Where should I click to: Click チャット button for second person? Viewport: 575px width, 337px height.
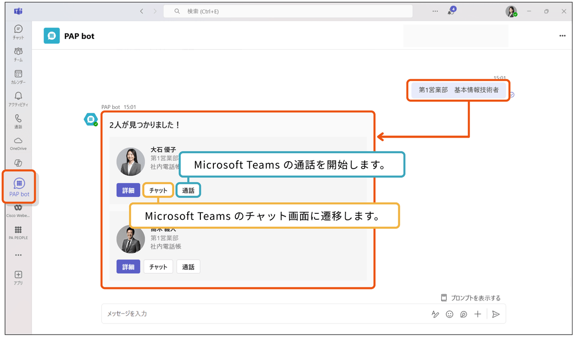point(158,266)
